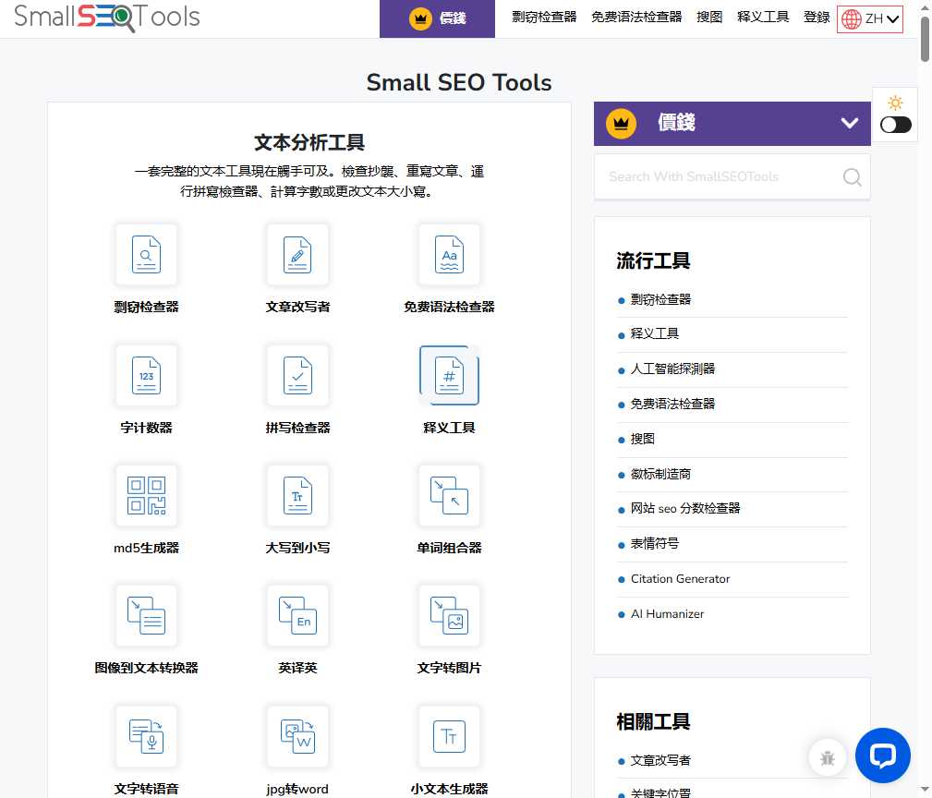The width and height of the screenshot is (932, 798).
Task: Collapse the 價錢 purple banner chevron
Action: (x=848, y=122)
